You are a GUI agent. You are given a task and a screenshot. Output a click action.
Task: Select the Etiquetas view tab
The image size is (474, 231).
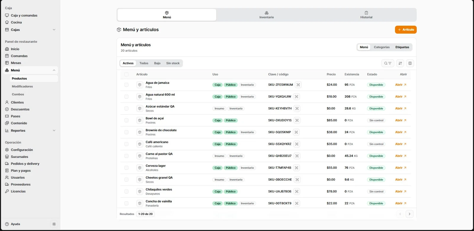pyautogui.click(x=402, y=47)
